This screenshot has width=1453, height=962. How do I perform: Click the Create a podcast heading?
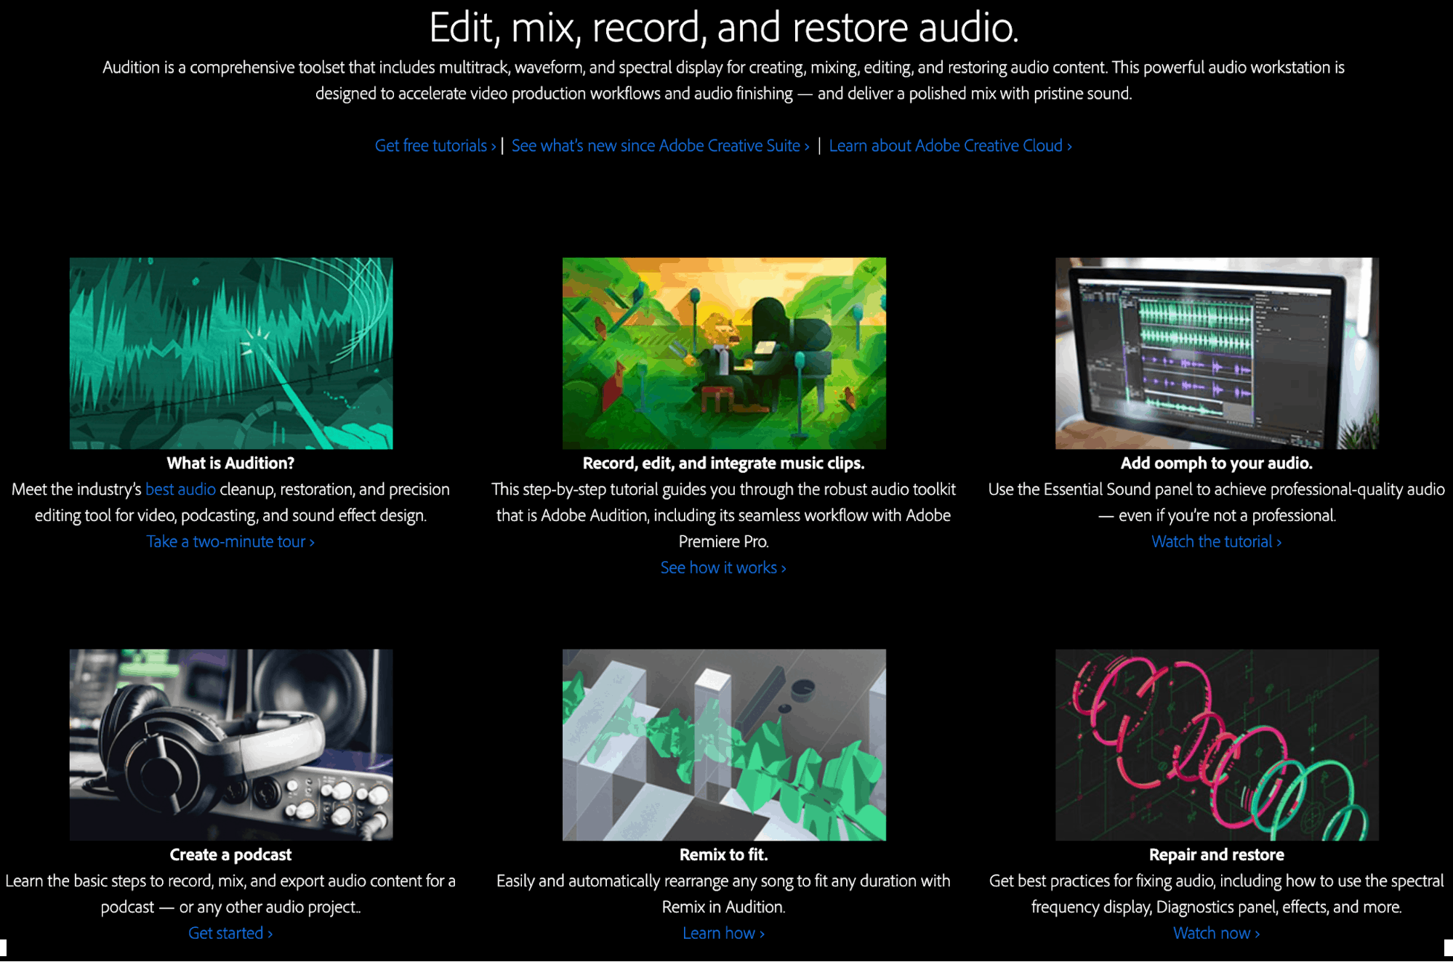pyautogui.click(x=230, y=855)
